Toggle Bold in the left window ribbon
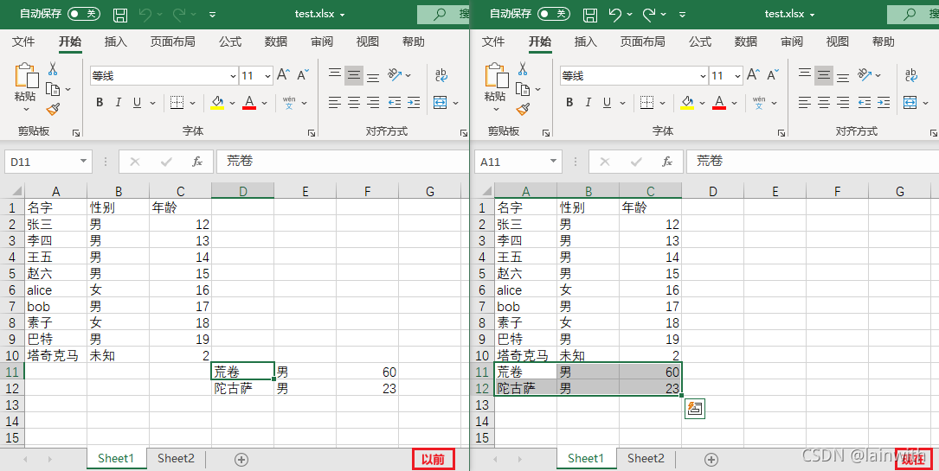This screenshot has width=939, height=471. click(x=100, y=103)
